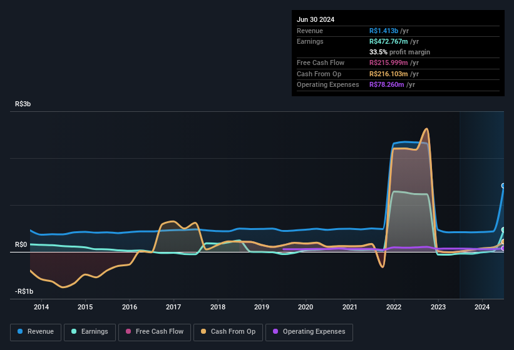Click the 2019 x-axis label

point(262,307)
